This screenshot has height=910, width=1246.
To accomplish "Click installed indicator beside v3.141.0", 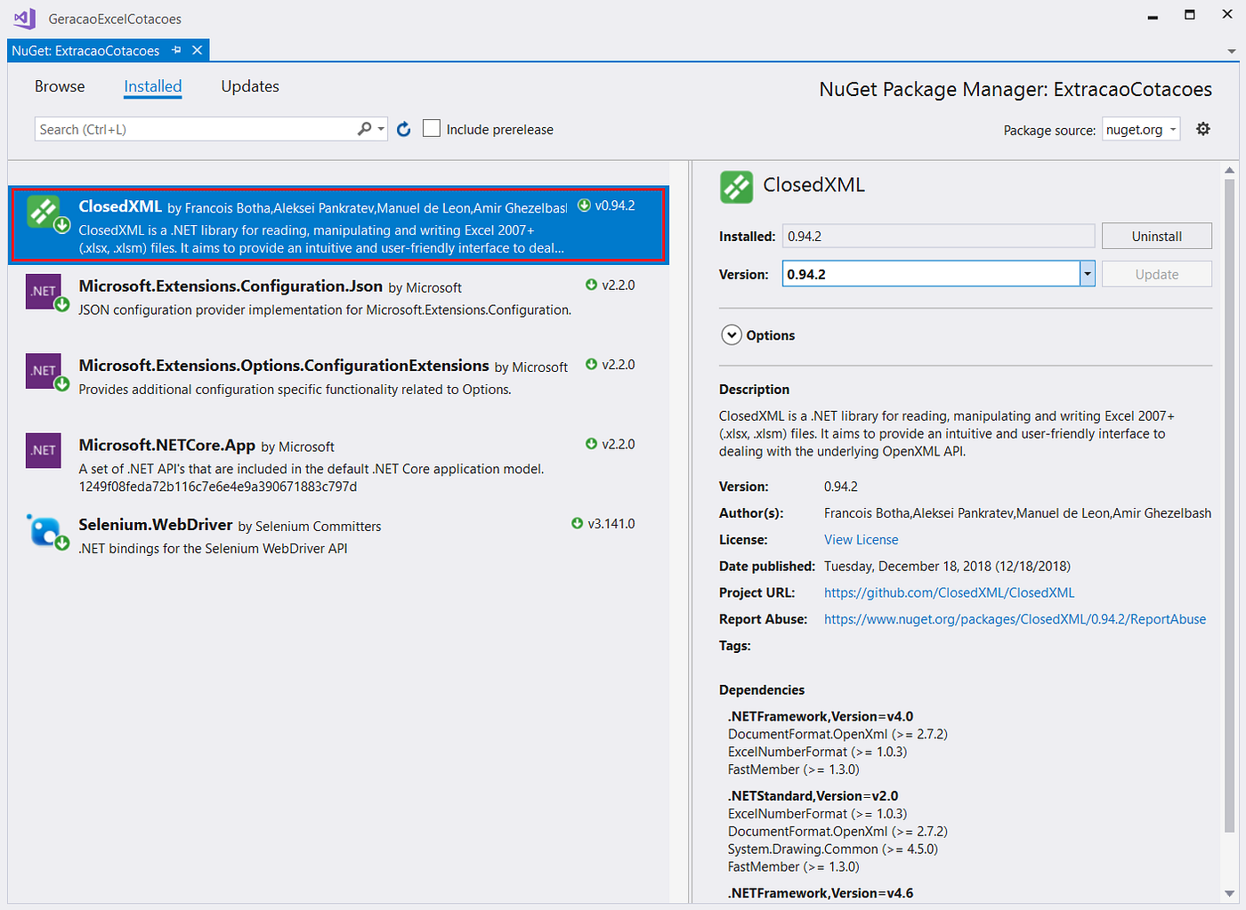I will pyautogui.click(x=577, y=524).
